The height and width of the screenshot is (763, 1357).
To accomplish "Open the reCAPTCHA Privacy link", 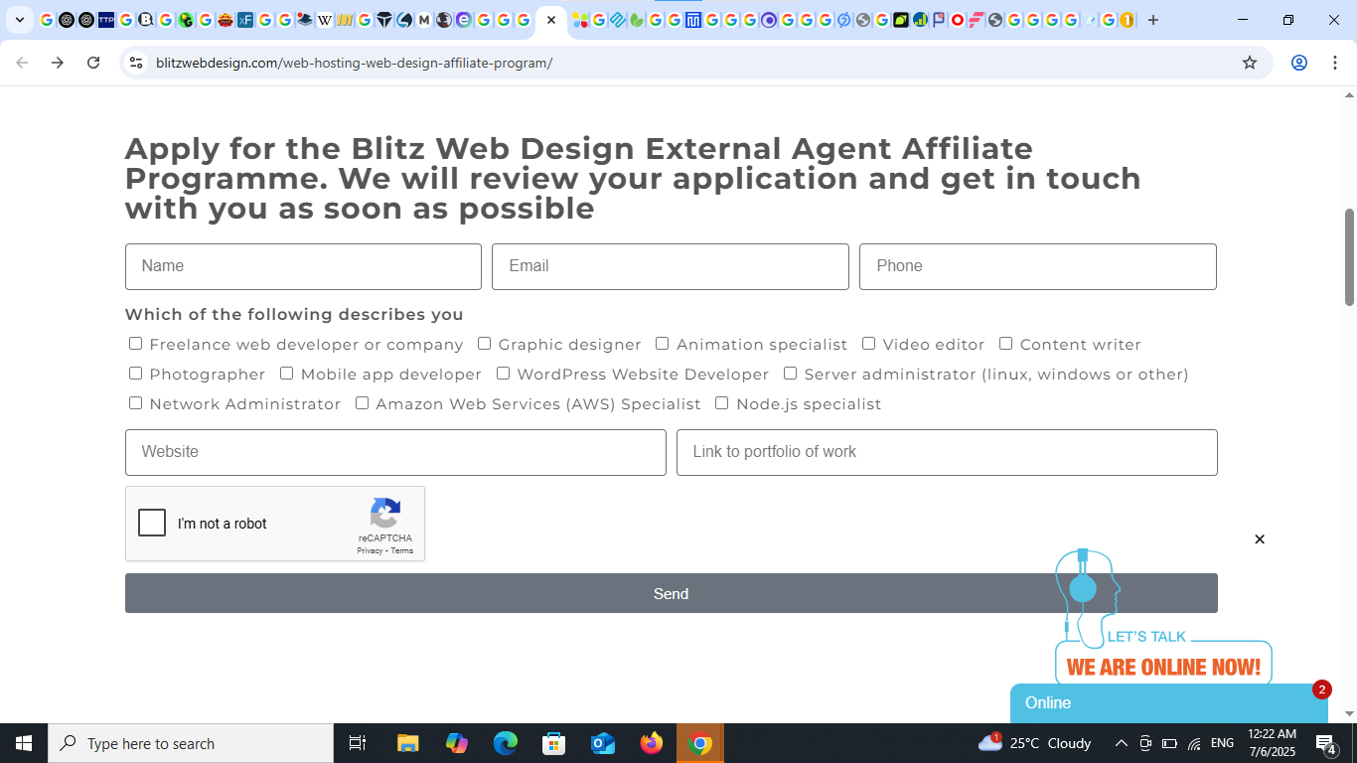I will 370,550.
